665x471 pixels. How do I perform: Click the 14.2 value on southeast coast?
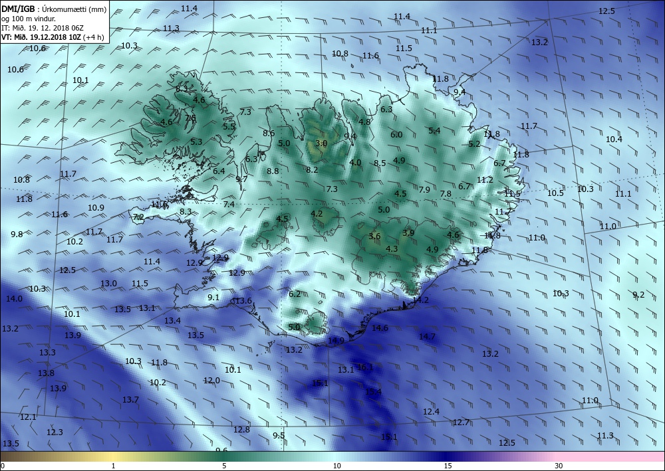click(x=420, y=300)
